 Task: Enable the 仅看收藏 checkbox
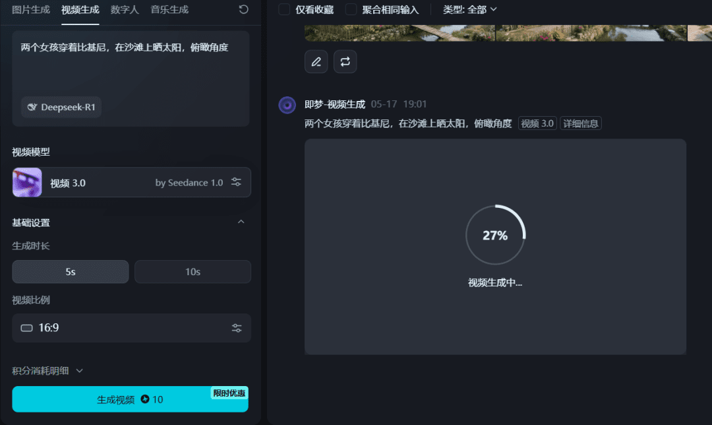coord(284,9)
